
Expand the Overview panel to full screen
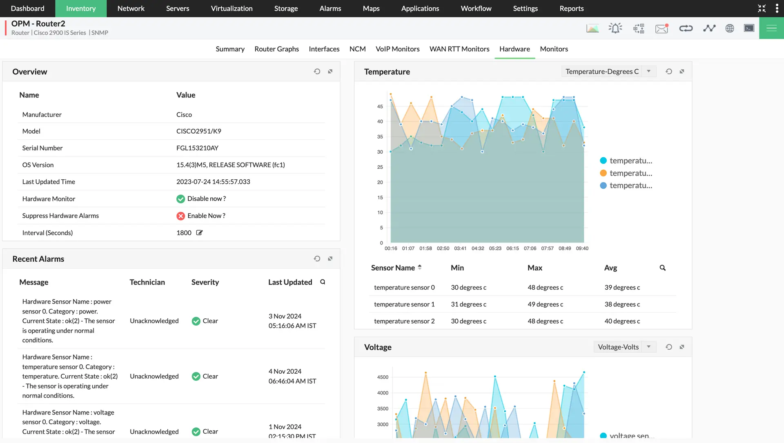(330, 71)
